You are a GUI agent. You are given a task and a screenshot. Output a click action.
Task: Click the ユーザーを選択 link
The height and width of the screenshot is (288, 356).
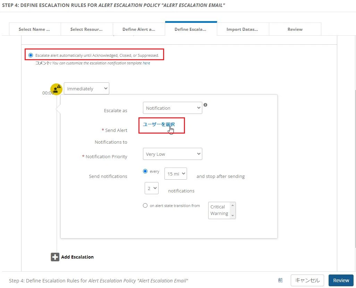pos(159,124)
